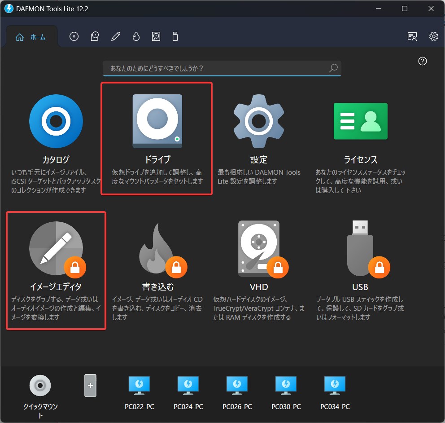Viewport: 445px width, 423px height.
Task: Open the VHD hard disk tile icon
Action: (x=263, y=249)
